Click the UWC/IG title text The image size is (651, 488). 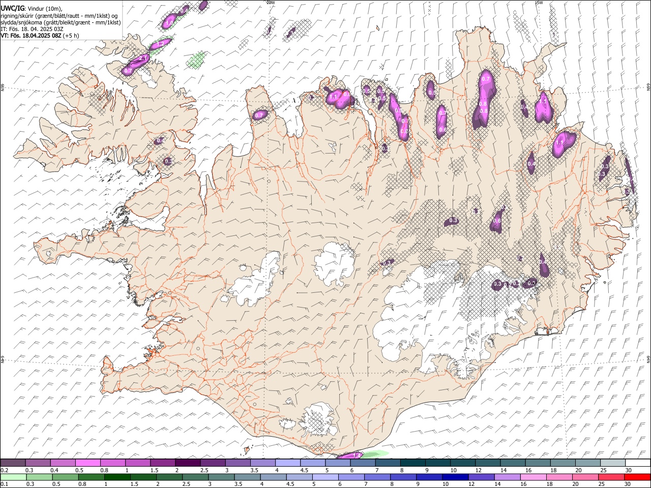[x=12, y=9]
